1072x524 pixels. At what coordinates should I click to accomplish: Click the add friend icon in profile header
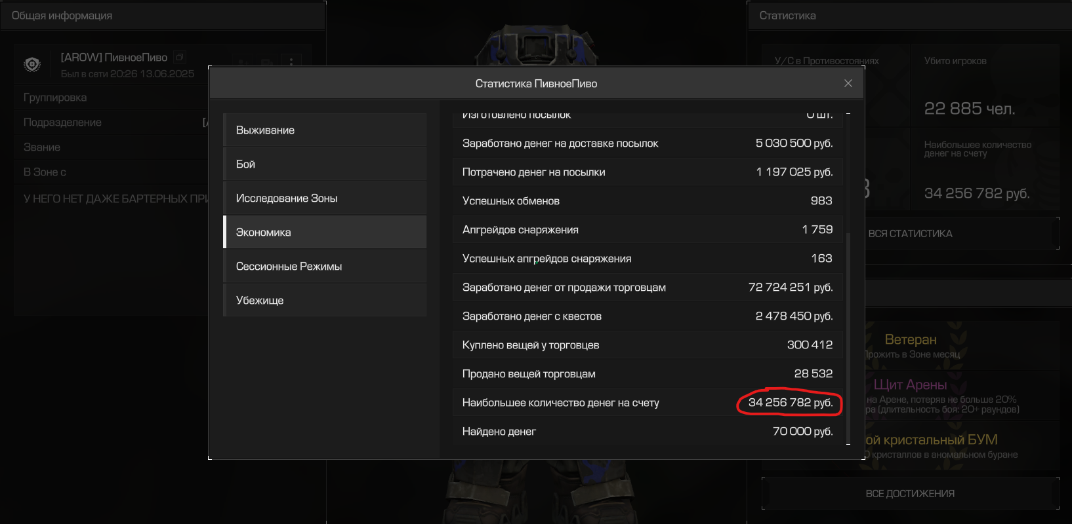pyautogui.click(x=243, y=62)
